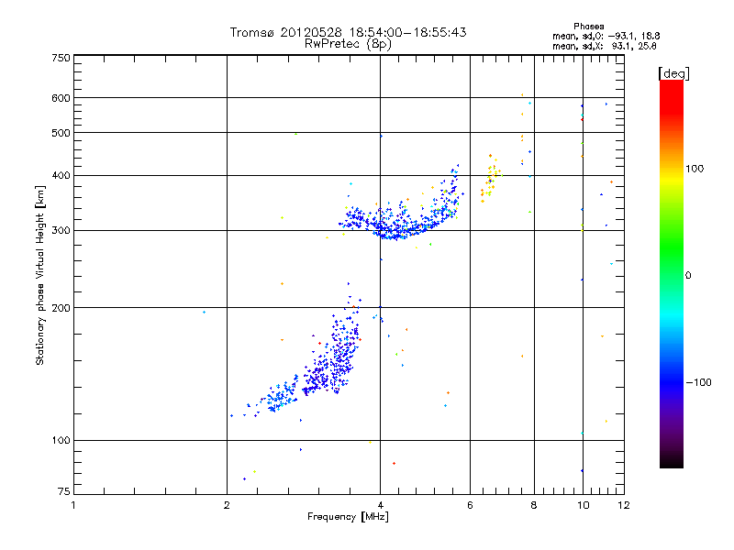Viewport: 734px width, 550px height.
Task: Click 'Stationary phase Virtual Height [km]' axis label
Action: (x=40, y=276)
